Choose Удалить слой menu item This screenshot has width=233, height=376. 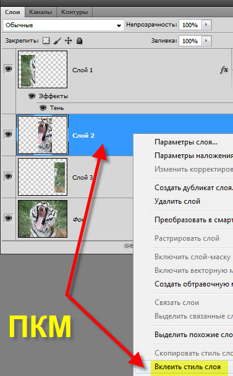point(177,201)
